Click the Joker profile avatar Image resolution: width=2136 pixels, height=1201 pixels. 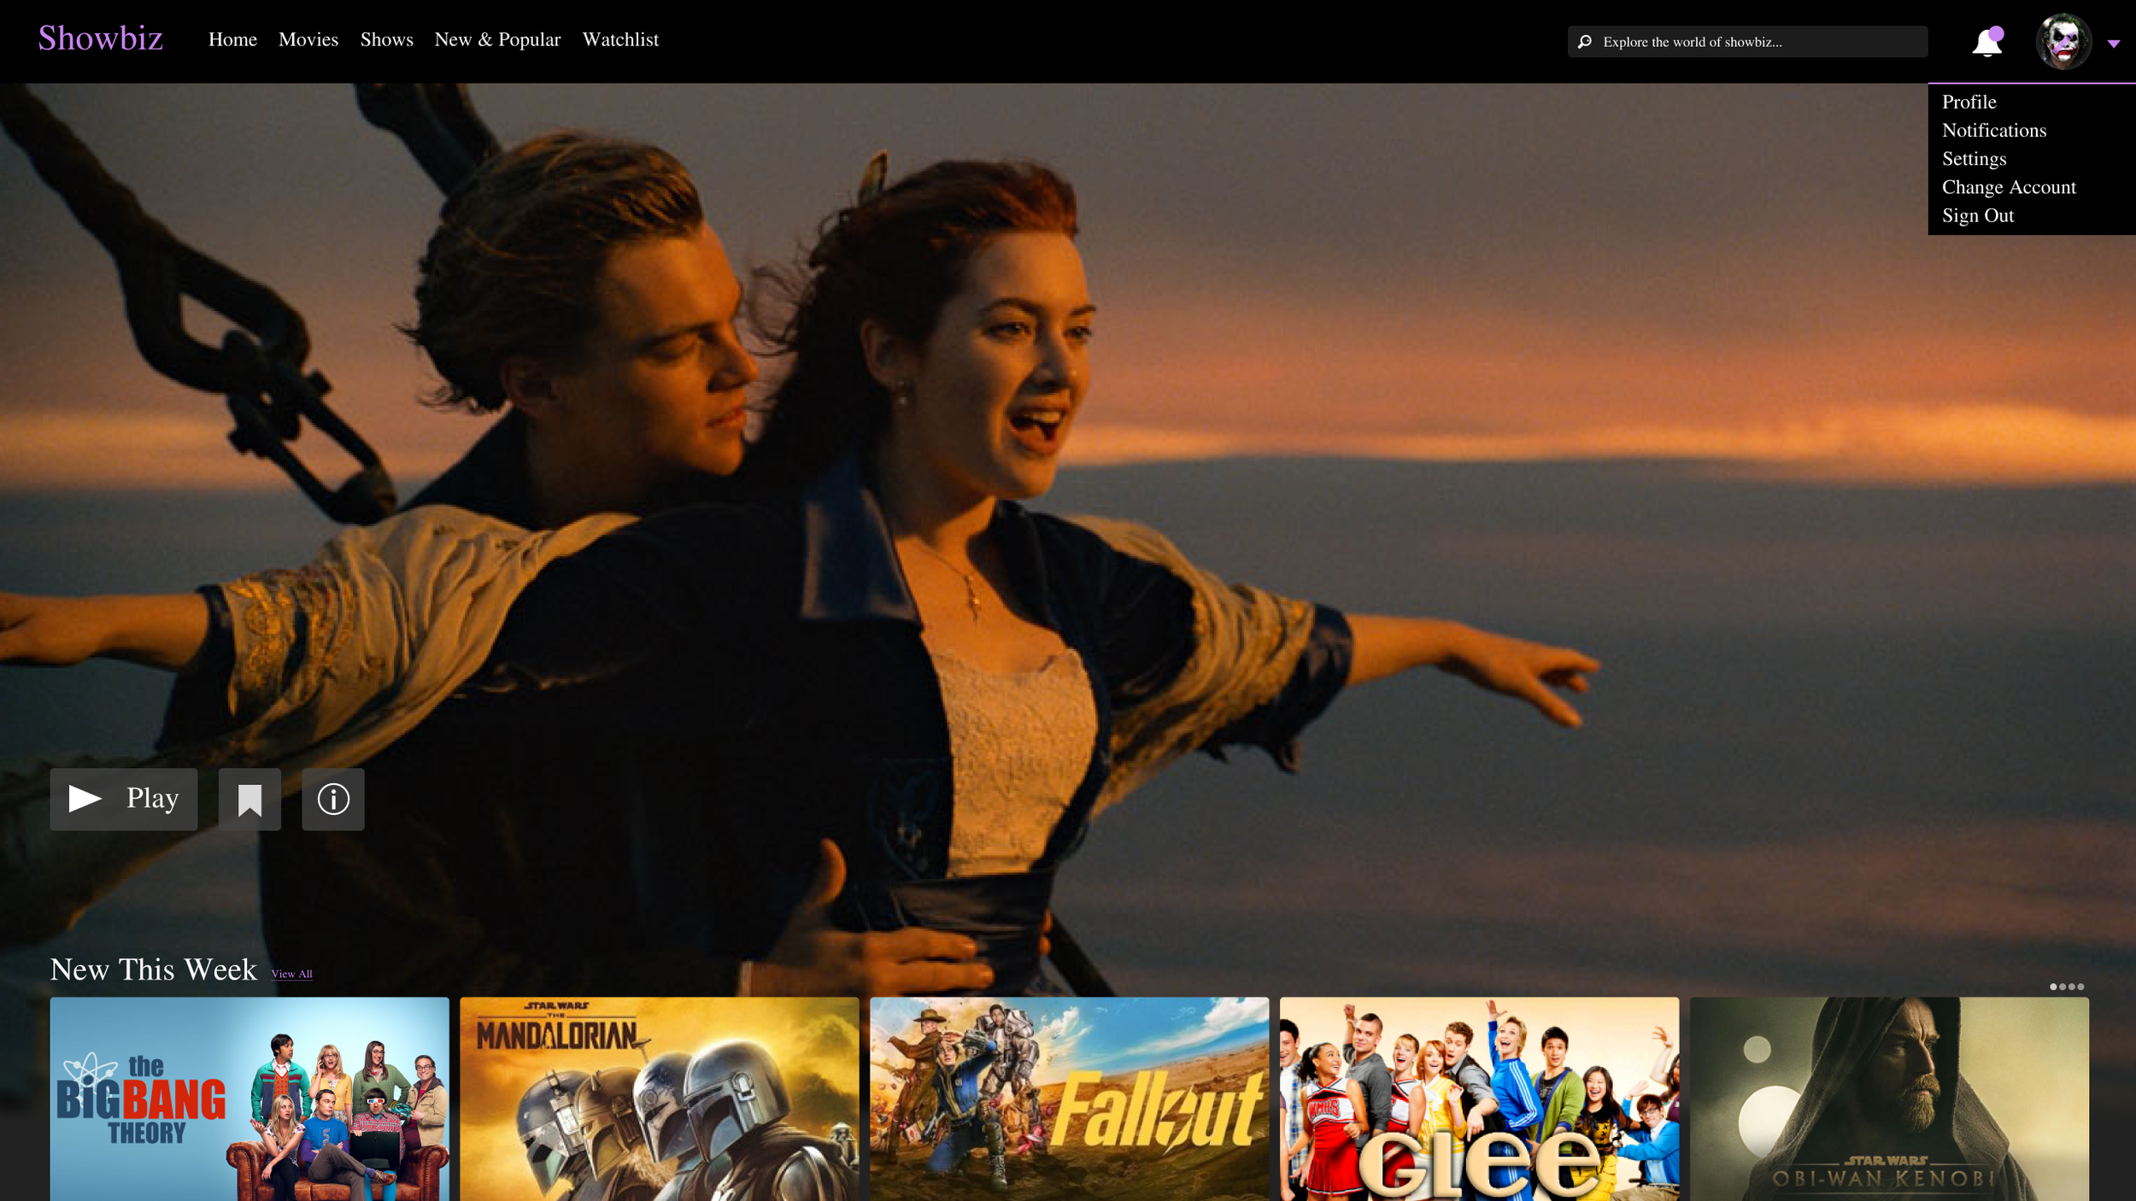2063,41
